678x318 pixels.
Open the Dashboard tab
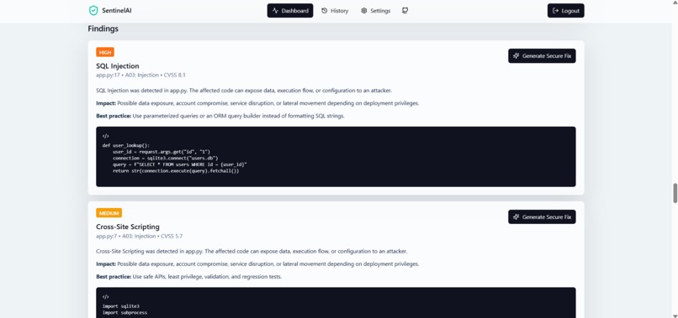coord(290,11)
